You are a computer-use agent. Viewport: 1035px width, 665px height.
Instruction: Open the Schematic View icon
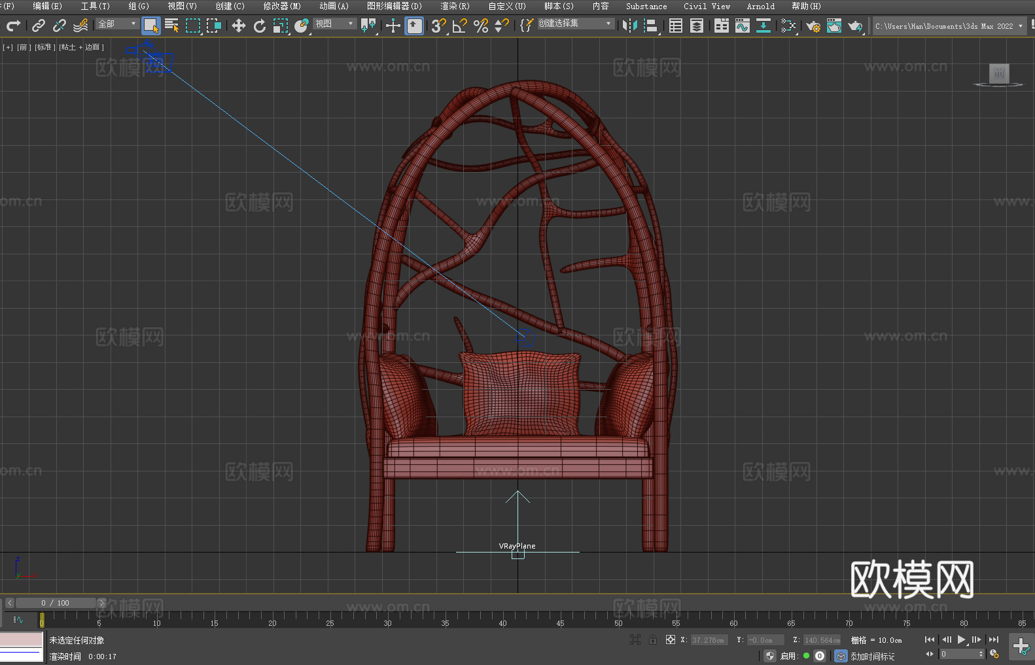point(763,26)
